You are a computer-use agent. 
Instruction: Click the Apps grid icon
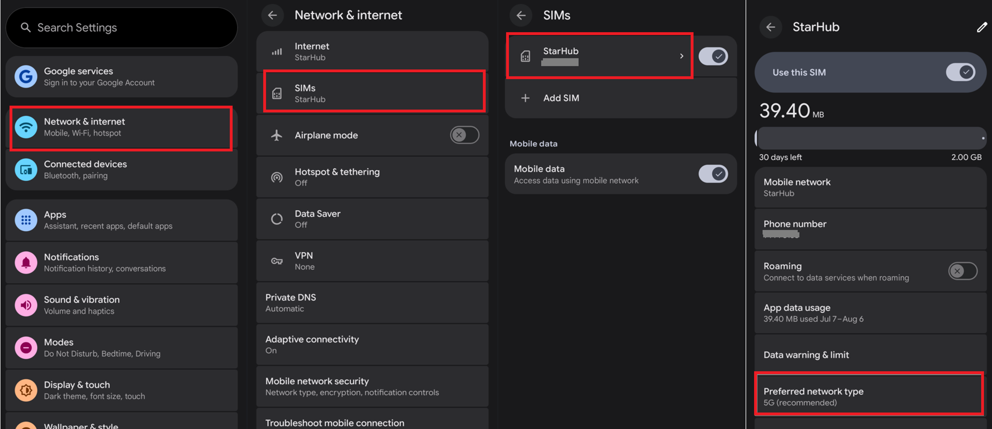pyautogui.click(x=26, y=220)
